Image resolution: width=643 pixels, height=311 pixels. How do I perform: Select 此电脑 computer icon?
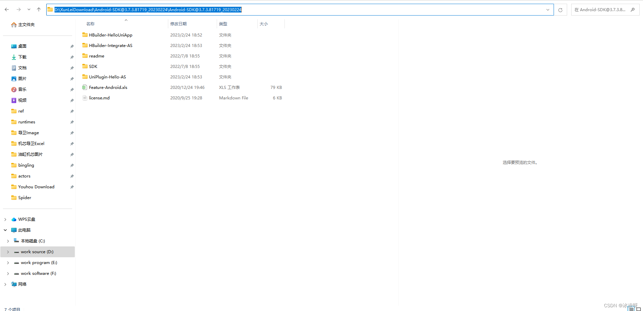pos(14,230)
